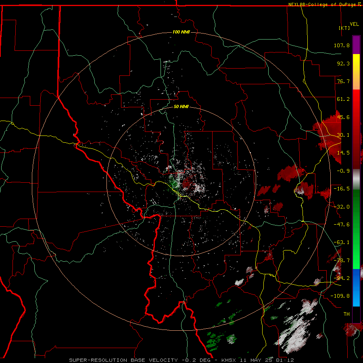Image resolution: width=363 pixels, height=363 pixels.
Task: Click the 30.1 scale value
Action: pos(343,135)
